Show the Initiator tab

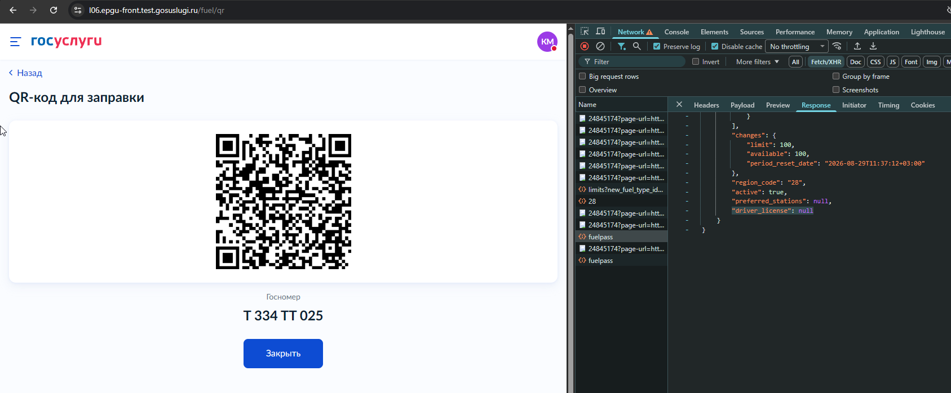[x=854, y=105]
